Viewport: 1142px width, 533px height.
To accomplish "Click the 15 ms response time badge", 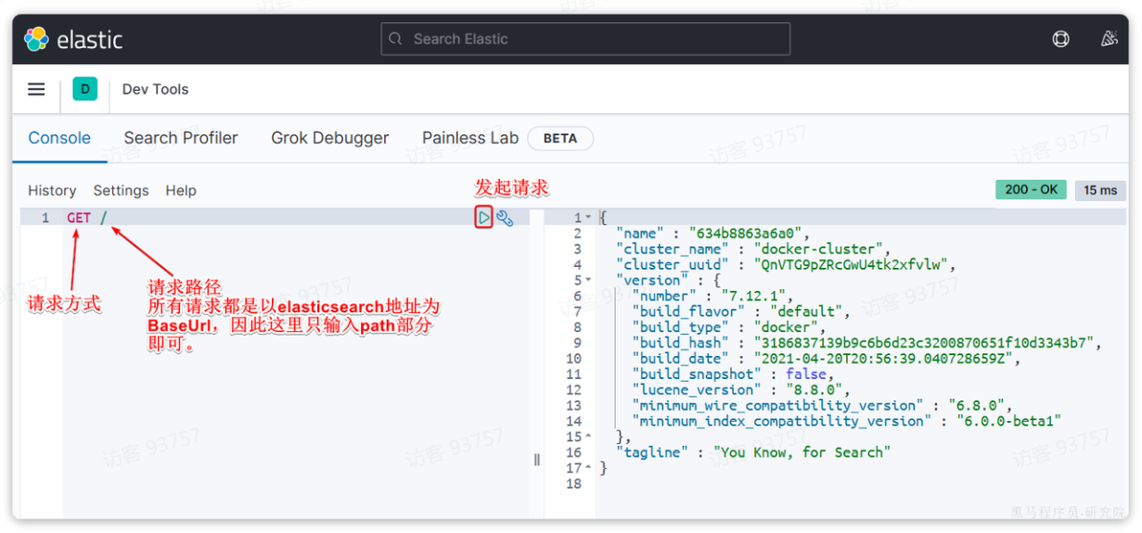I will pos(1100,190).
